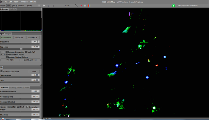Select the contrast tone mode
The height and width of the screenshot is (120, 209).
[x=20, y=107]
